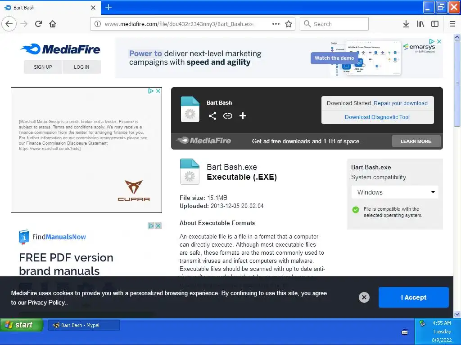The width and height of the screenshot is (461, 345).
Task: Select Bart Bash - Mypal taskbar item
Action: tap(83, 325)
